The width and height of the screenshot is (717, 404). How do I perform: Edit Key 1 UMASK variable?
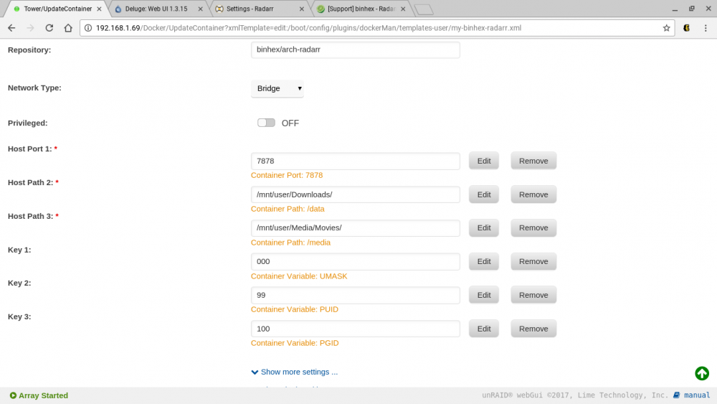coord(484,261)
